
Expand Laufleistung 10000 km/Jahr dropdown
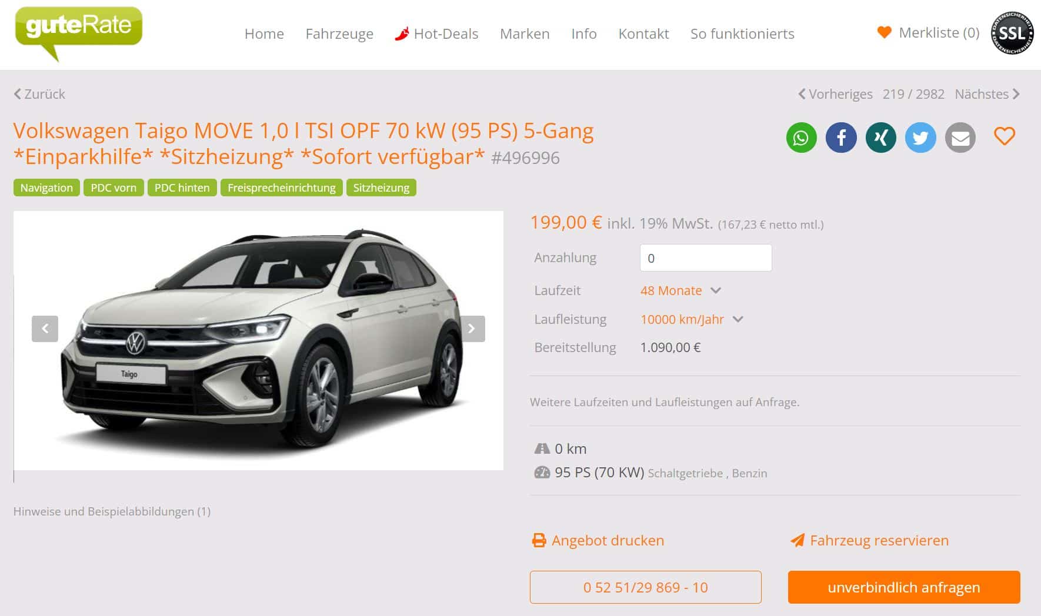point(692,319)
